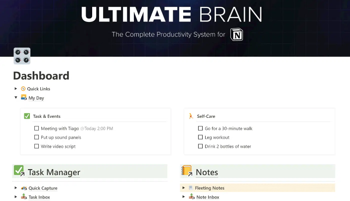Click the Go for a 30-minute walk text
Viewport: 350px width, 201px height.
click(x=229, y=129)
